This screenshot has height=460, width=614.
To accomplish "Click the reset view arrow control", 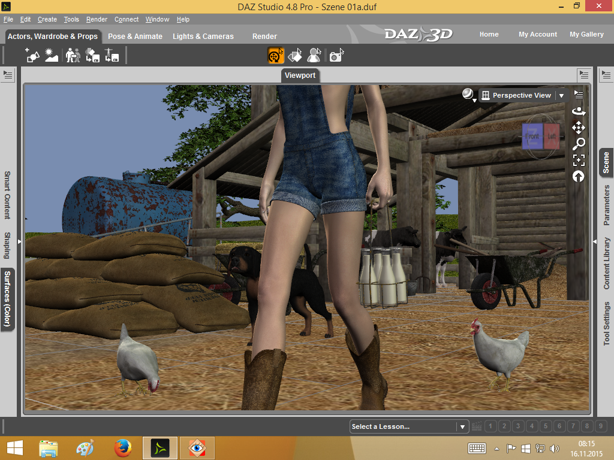I will pyautogui.click(x=579, y=177).
